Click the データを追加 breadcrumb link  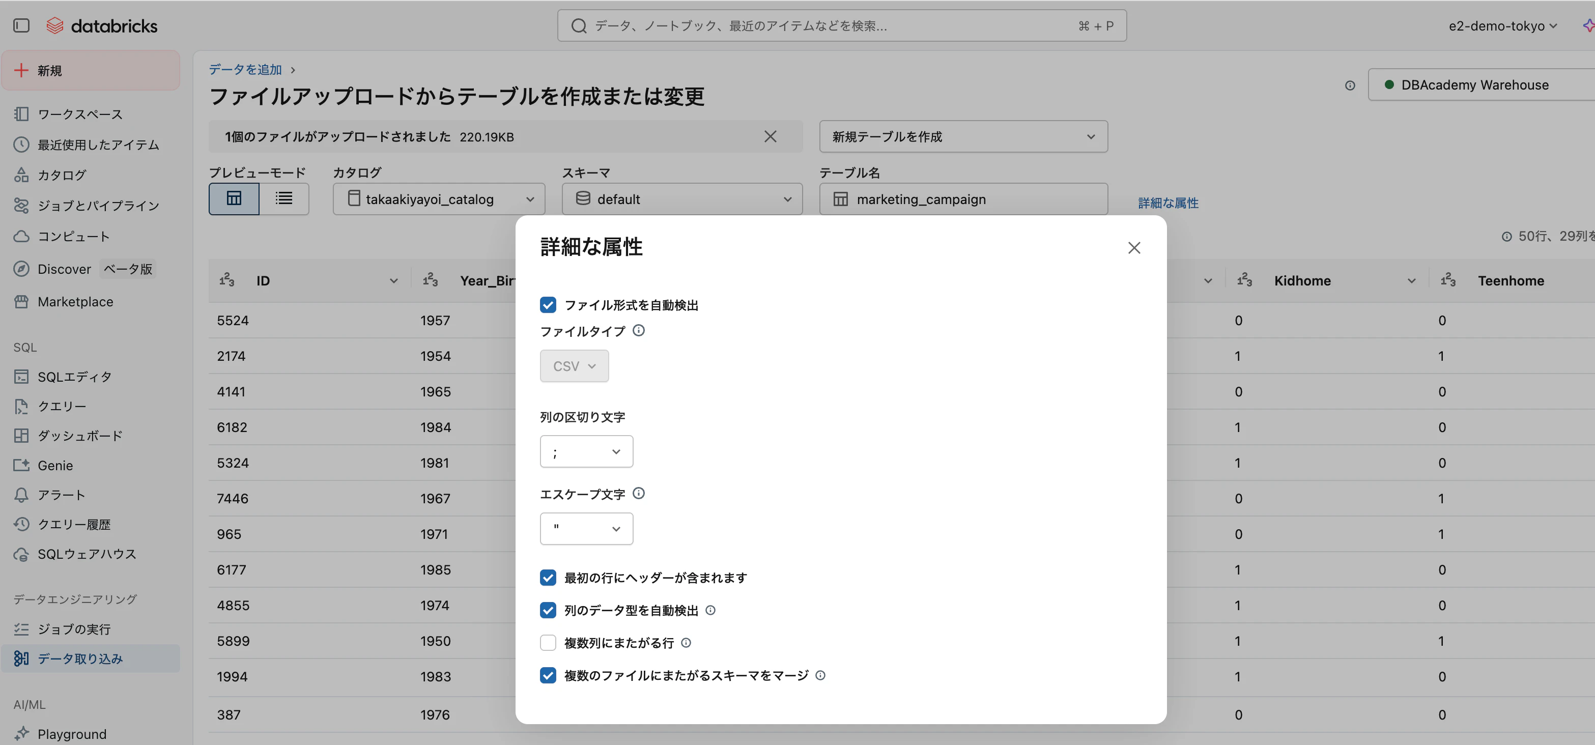[x=245, y=69]
